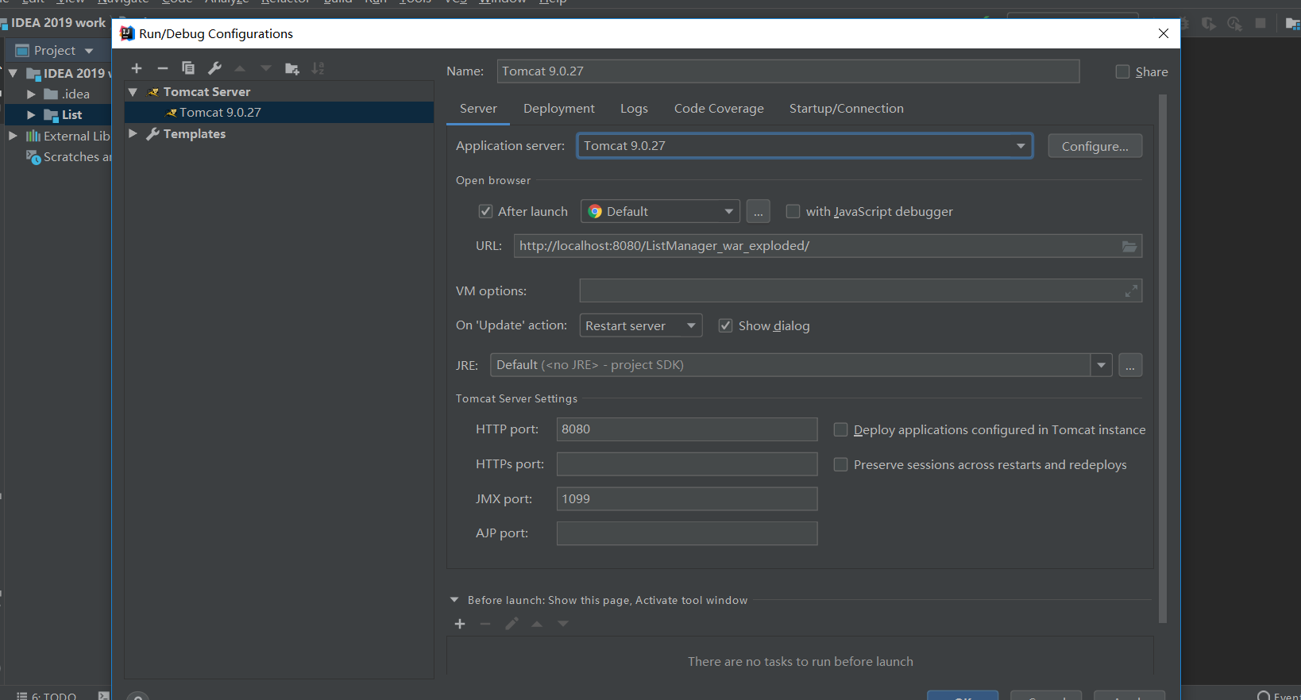Expand the VM options field editor
The width and height of the screenshot is (1301, 700).
(1131, 291)
